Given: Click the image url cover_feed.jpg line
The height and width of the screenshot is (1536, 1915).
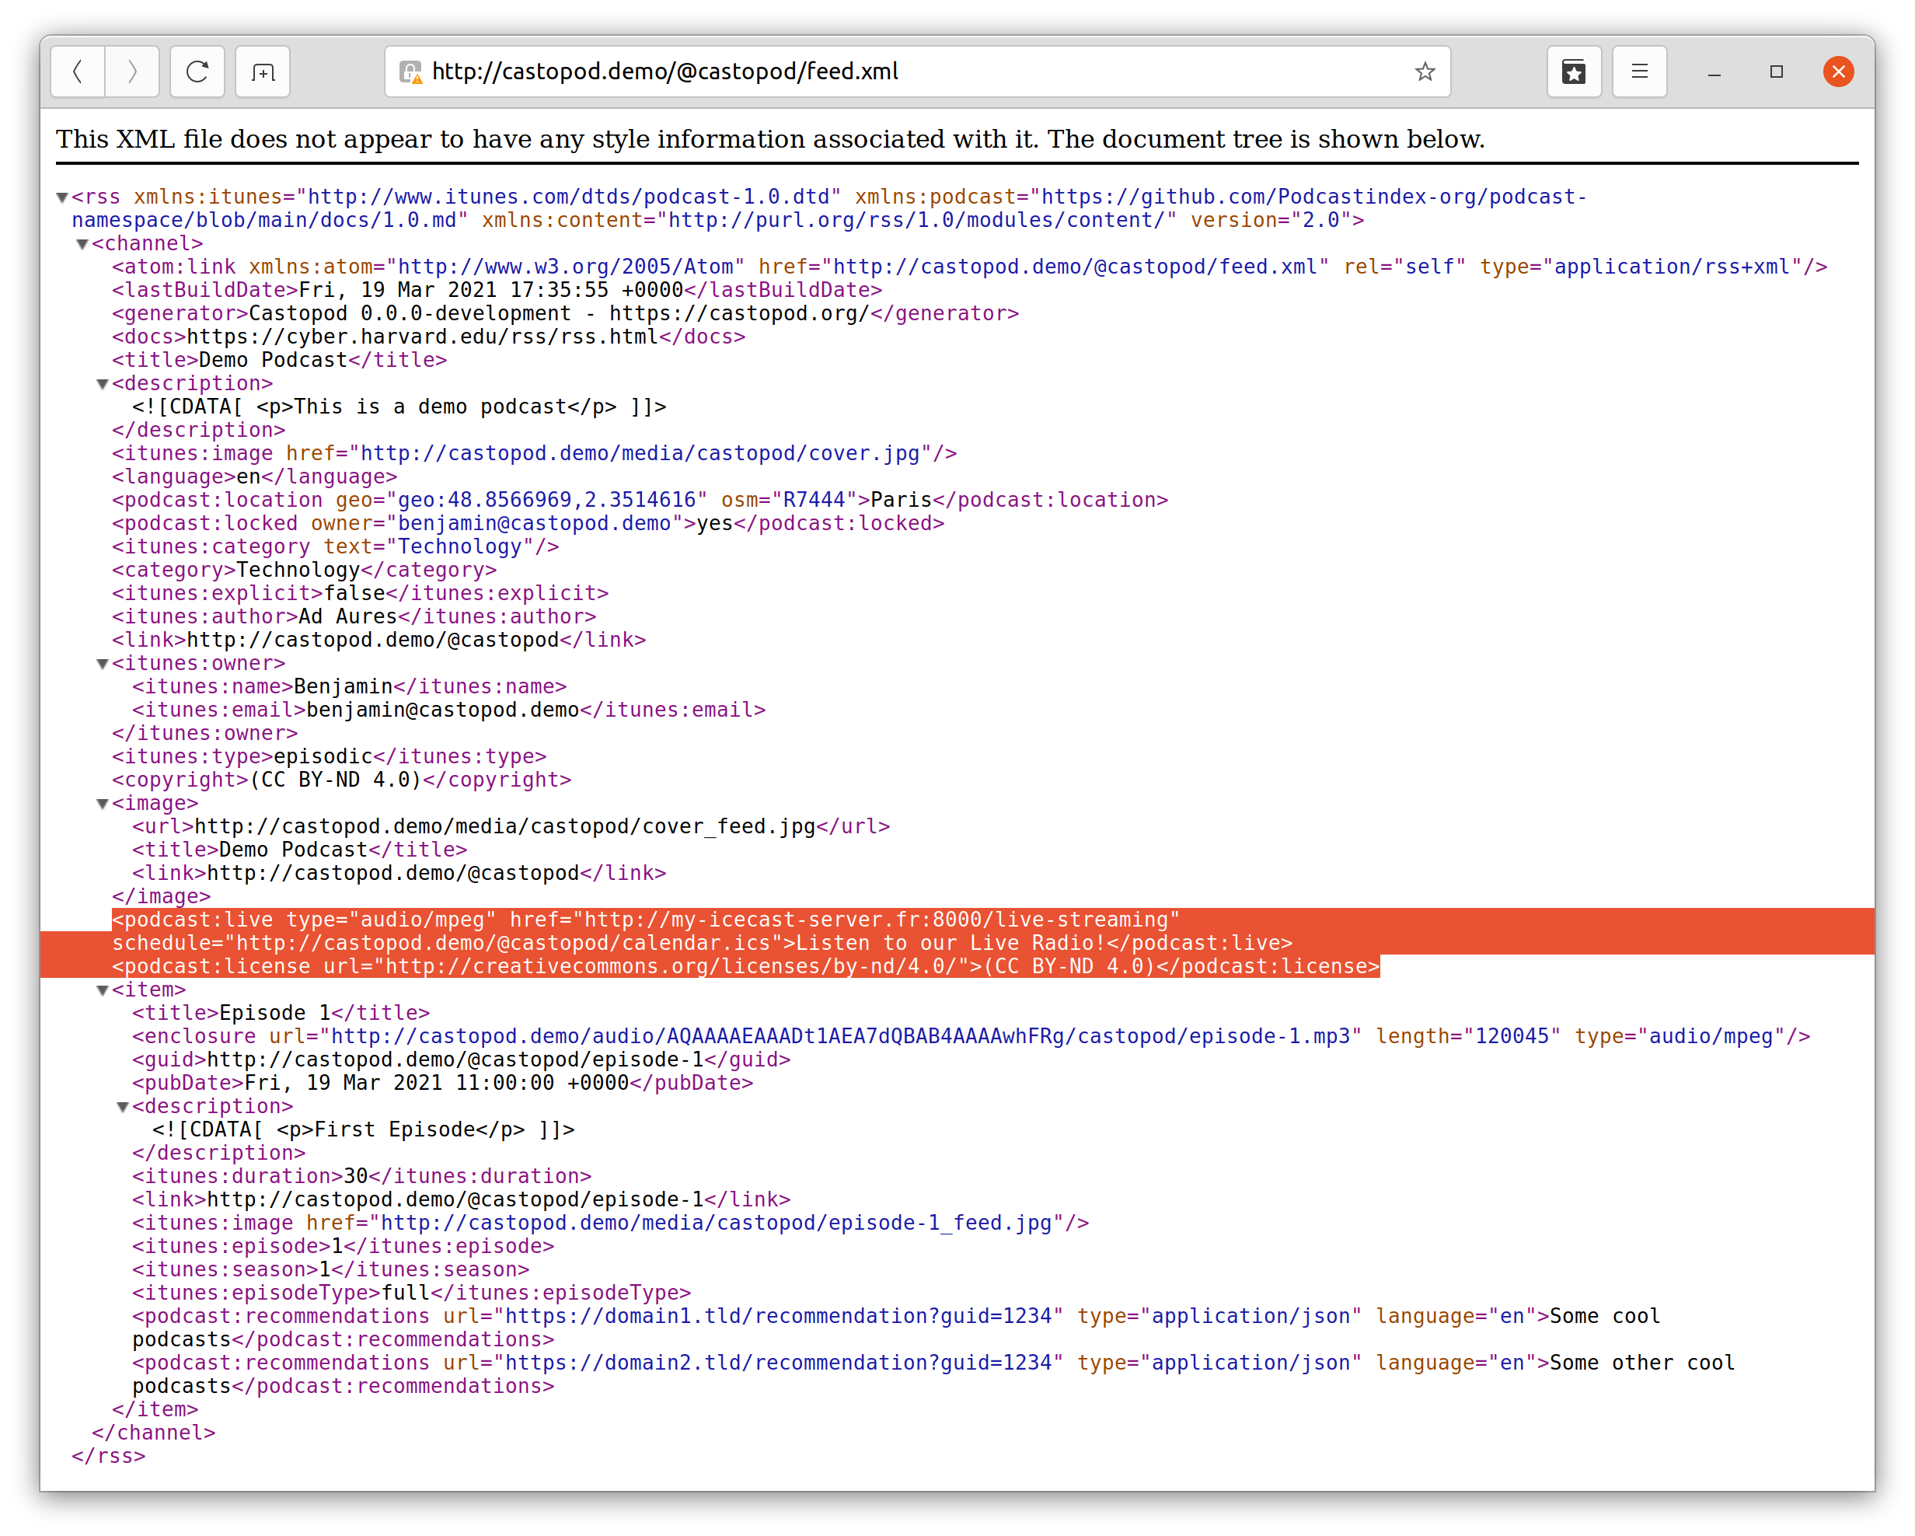Looking at the screenshot, I should pos(511,826).
